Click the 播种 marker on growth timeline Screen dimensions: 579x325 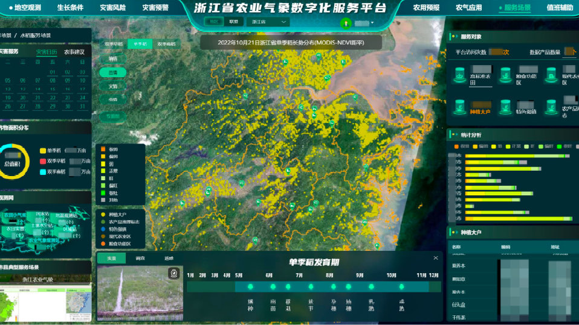[250, 287]
